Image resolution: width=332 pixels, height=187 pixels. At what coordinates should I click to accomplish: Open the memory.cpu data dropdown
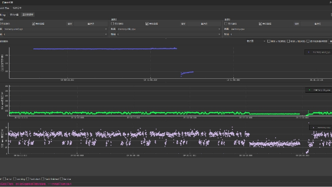(281, 29)
